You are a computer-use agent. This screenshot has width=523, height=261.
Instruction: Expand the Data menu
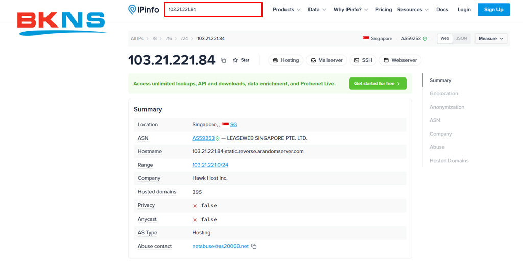point(317,10)
